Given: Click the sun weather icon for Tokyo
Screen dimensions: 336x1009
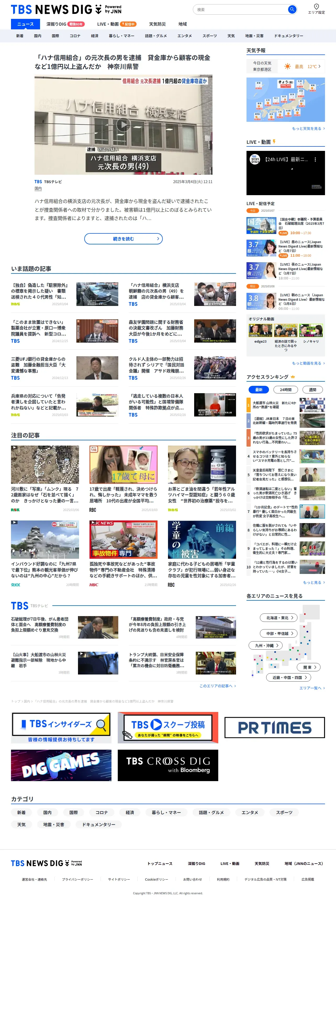Looking at the screenshot, I should [288, 67].
